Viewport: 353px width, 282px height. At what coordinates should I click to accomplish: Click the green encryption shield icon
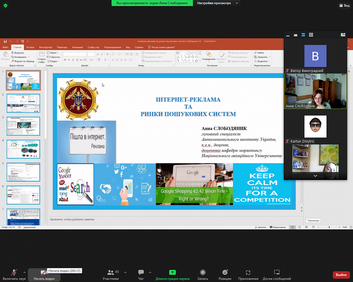[6, 5]
